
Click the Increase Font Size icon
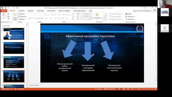[46, 15]
